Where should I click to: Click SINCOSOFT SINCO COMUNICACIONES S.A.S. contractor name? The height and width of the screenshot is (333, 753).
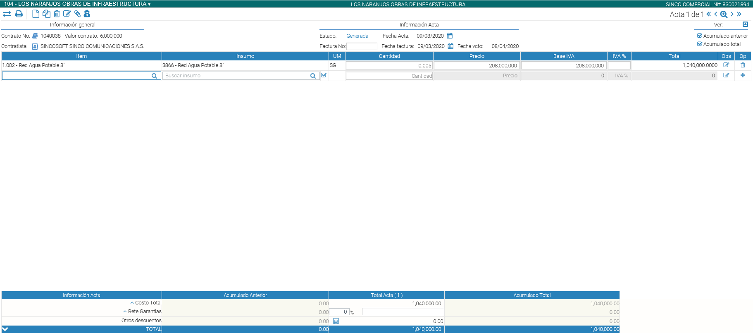coord(92,46)
